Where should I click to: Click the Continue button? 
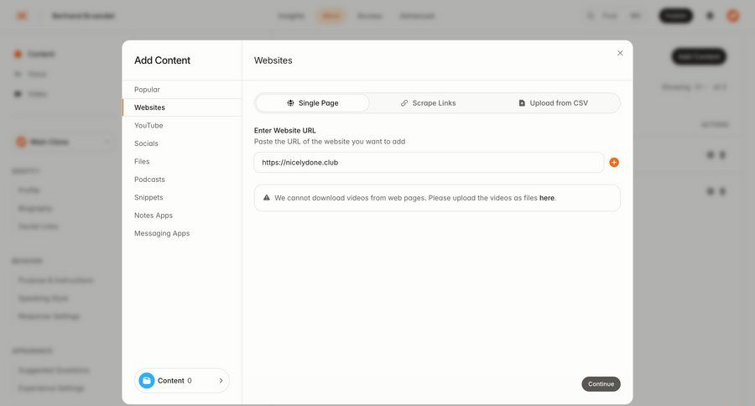601,384
